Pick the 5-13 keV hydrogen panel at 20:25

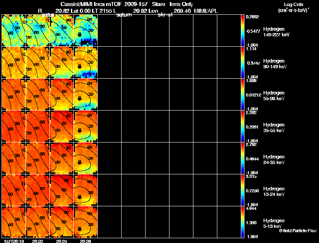62,222
